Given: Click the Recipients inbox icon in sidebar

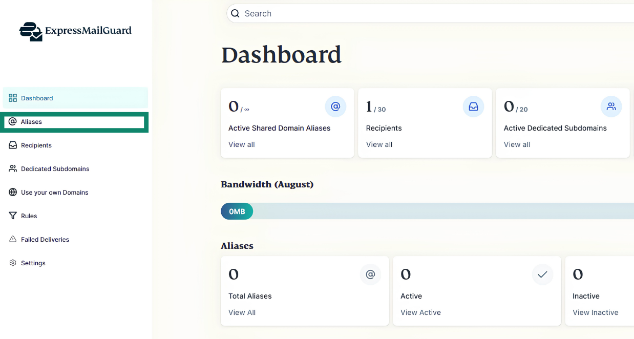Looking at the screenshot, I should (x=13, y=145).
